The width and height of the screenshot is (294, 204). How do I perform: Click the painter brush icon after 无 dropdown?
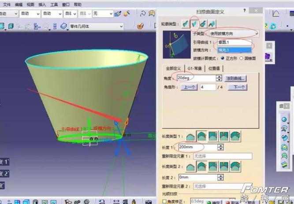pyautogui.click(x=118, y=14)
